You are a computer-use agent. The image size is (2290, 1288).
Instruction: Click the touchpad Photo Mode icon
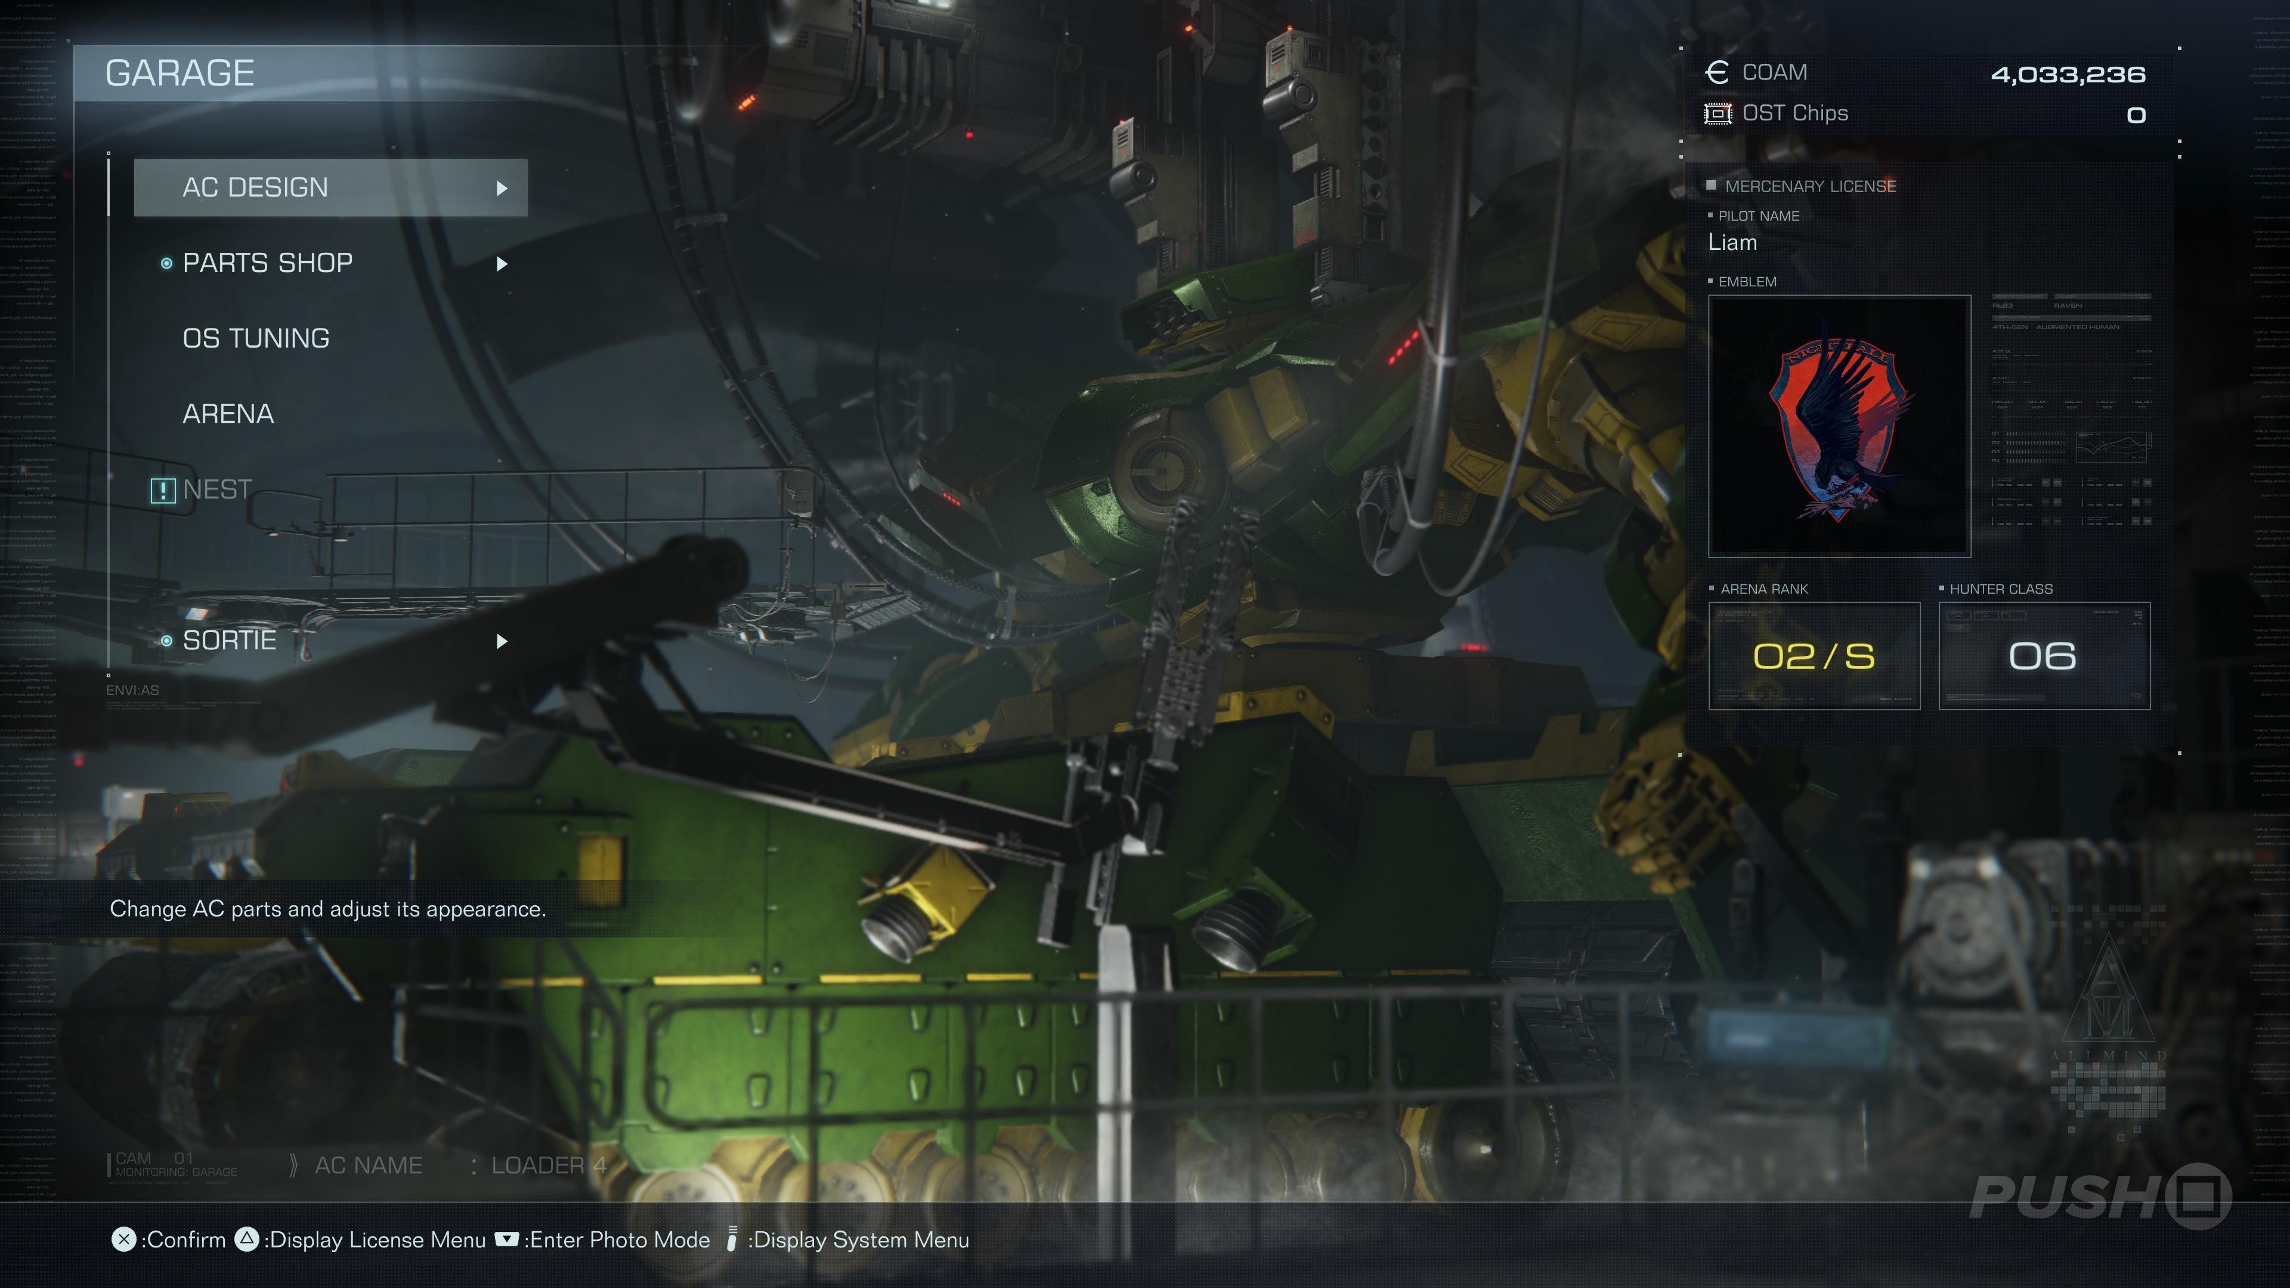click(x=506, y=1239)
